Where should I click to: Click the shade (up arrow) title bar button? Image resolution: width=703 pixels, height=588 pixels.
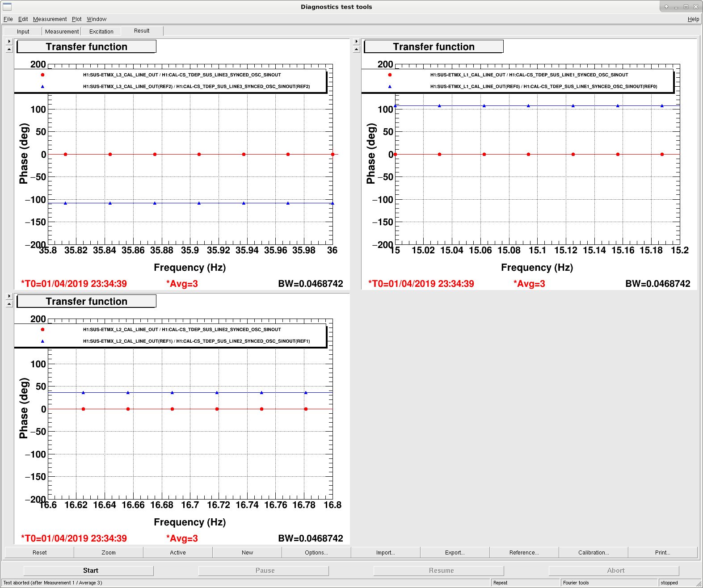point(666,7)
